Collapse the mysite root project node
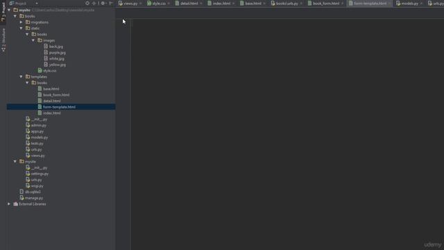This screenshot has width=444, height=250. (9, 10)
